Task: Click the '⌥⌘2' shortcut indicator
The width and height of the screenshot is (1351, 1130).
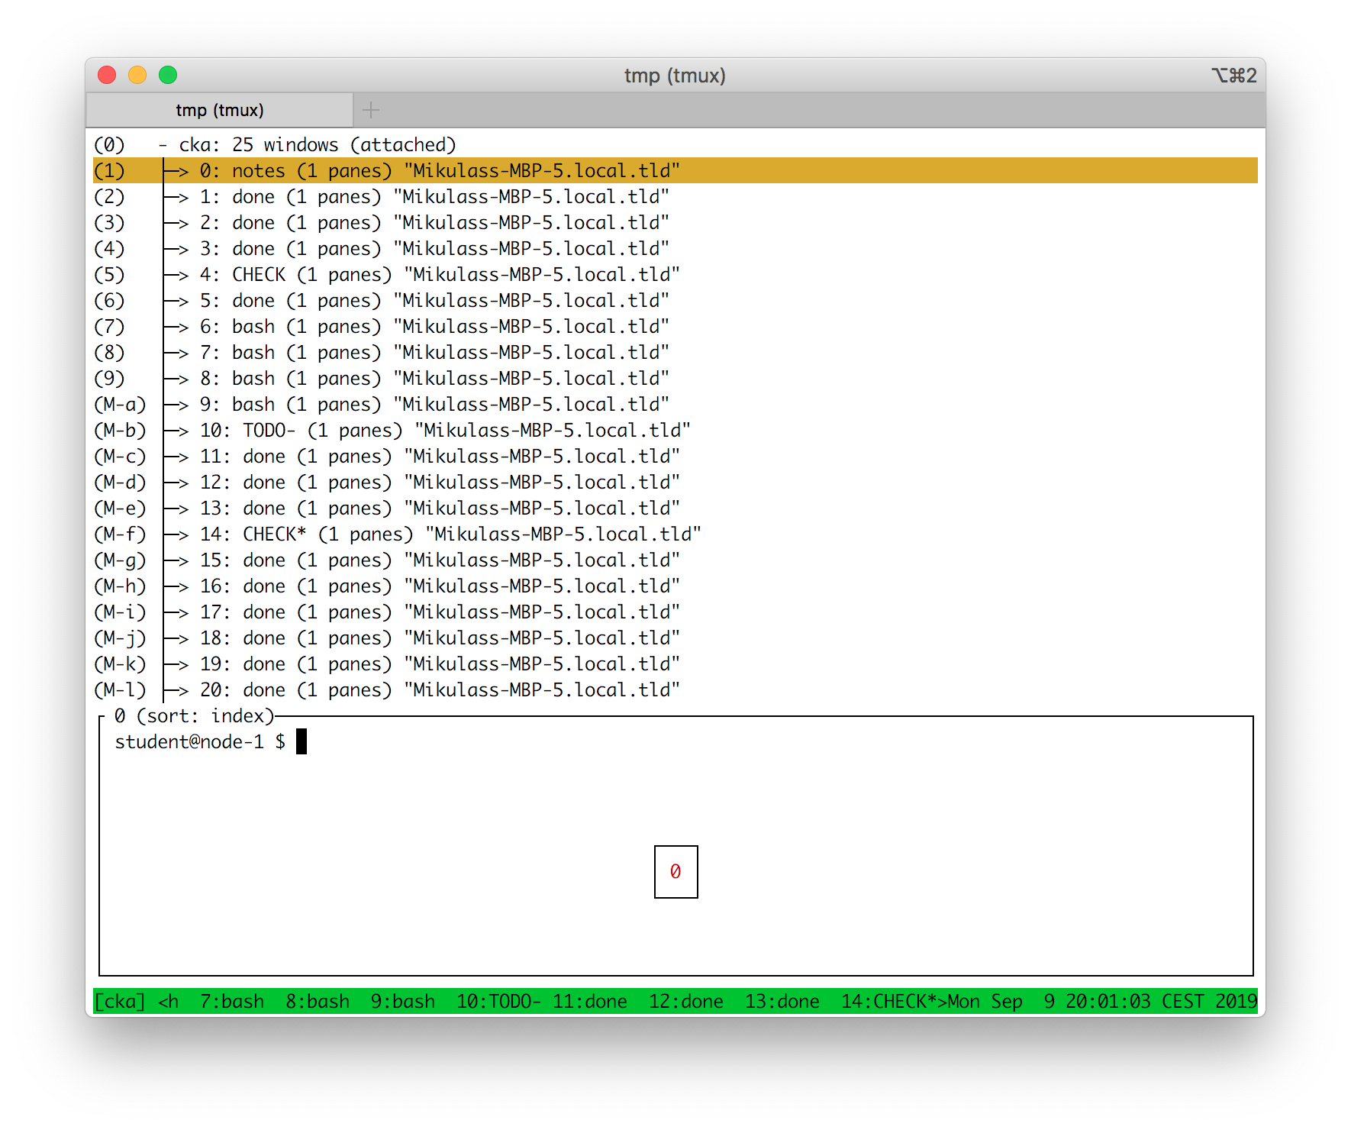Action: point(1234,76)
